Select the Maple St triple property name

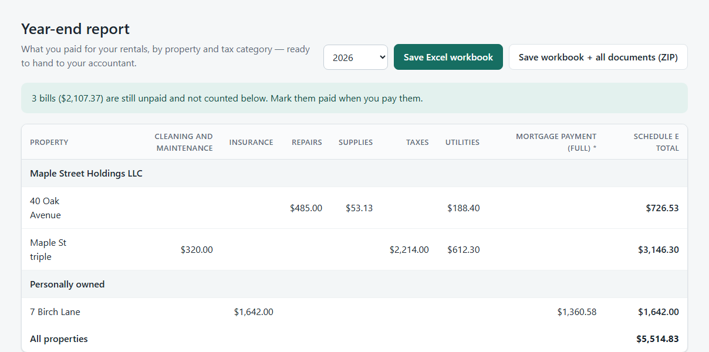pyautogui.click(x=48, y=249)
